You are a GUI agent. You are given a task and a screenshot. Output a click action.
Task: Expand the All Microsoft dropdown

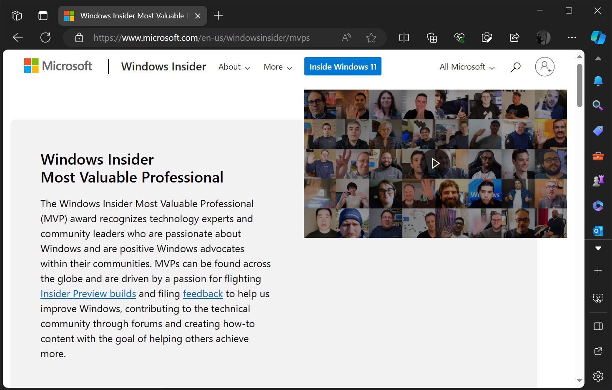[x=467, y=67]
